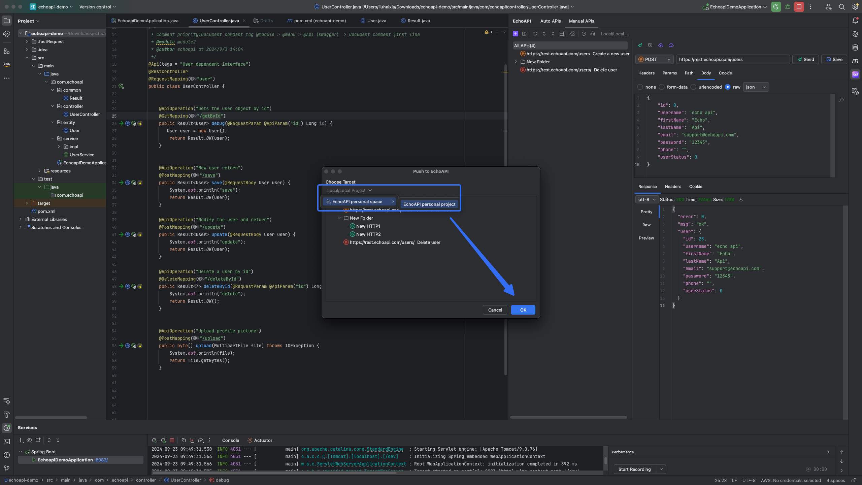Refresh the EchoAPI API list

click(x=535, y=34)
